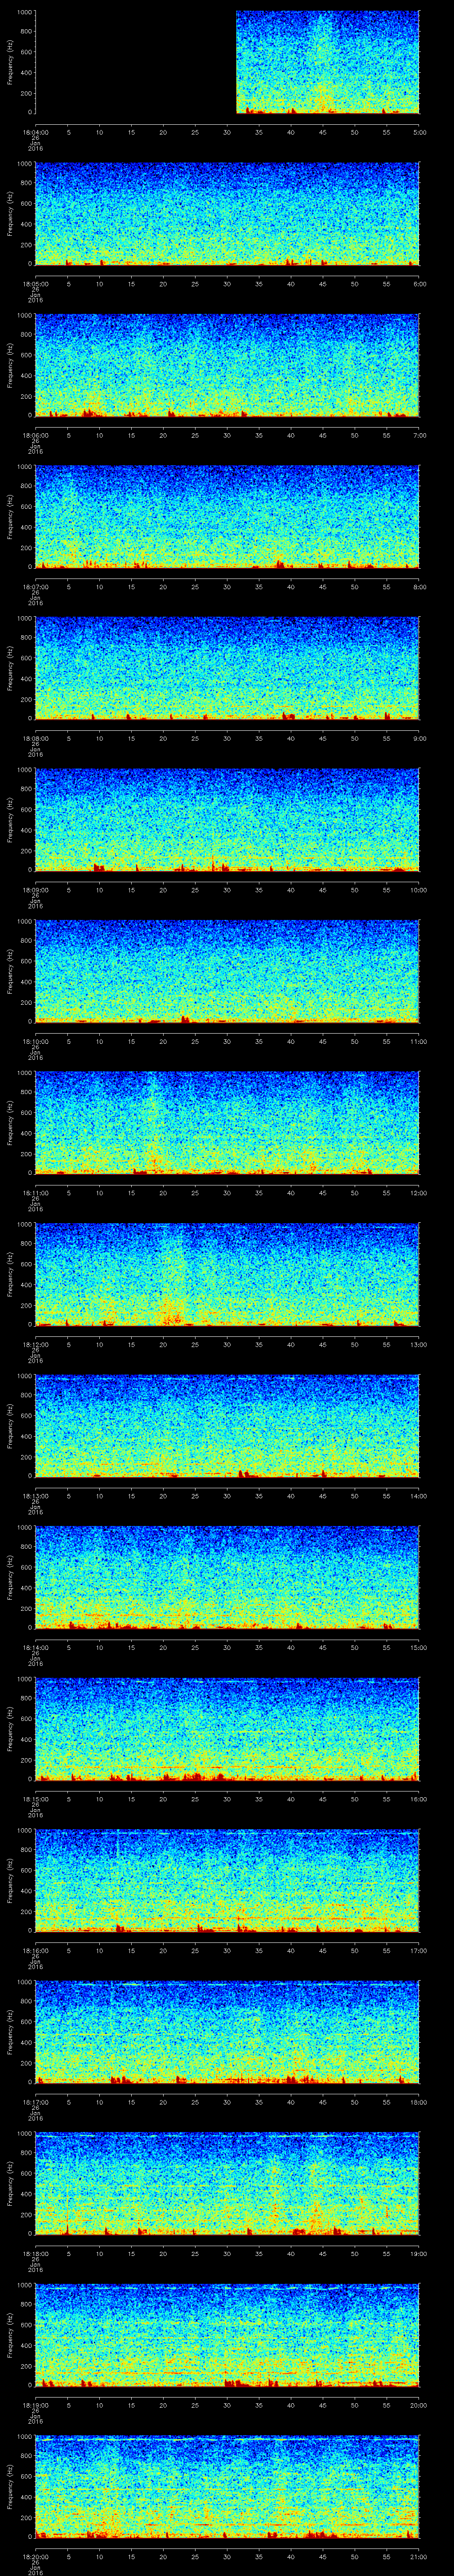Select the '7:00' end time label
454x2576 pixels.
pos(419,434)
